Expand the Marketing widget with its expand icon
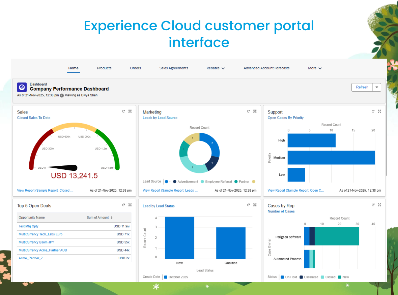 pyautogui.click(x=255, y=111)
